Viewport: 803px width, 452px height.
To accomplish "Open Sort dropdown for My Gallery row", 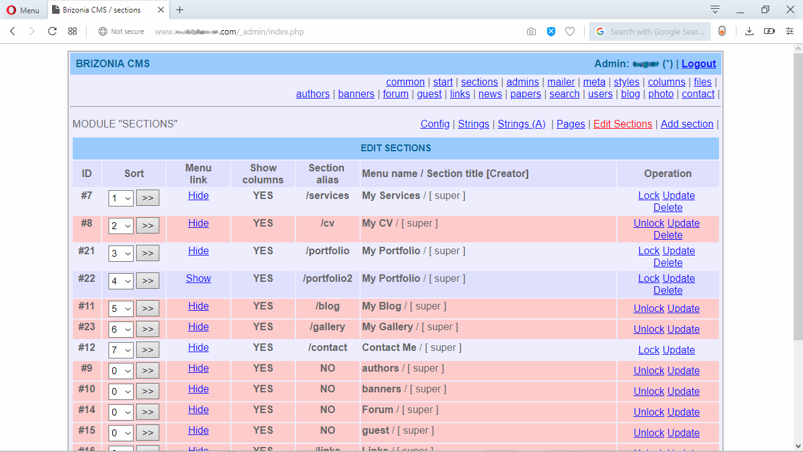I will (x=121, y=330).
